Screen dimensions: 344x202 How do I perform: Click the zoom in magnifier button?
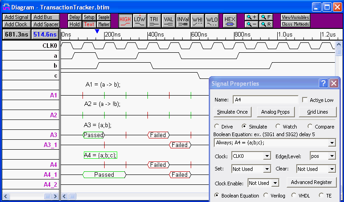click(251, 17)
